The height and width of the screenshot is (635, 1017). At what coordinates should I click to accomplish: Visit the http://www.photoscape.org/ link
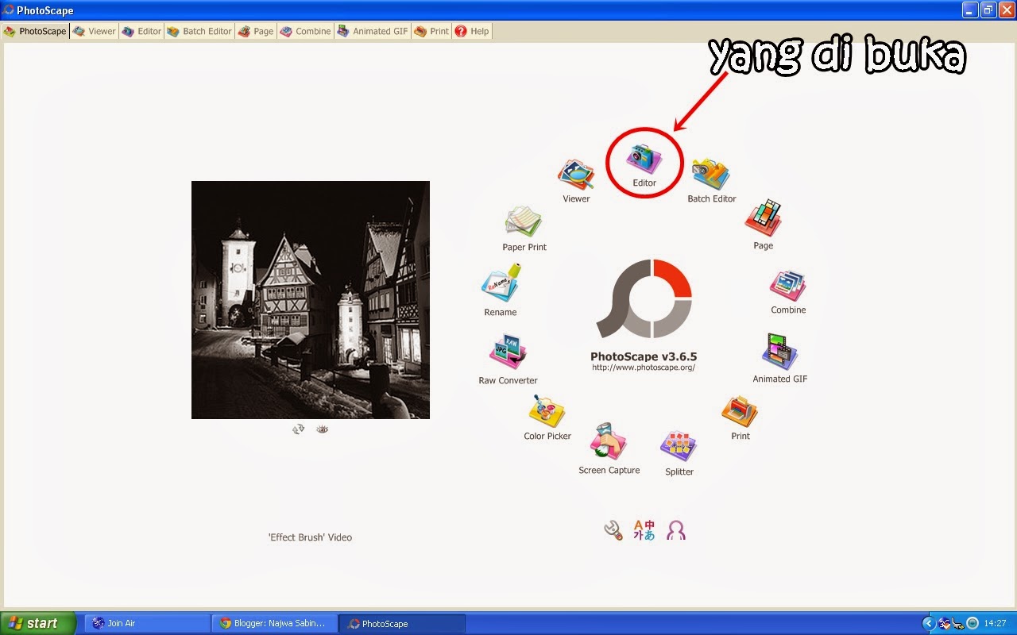pos(644,368)
